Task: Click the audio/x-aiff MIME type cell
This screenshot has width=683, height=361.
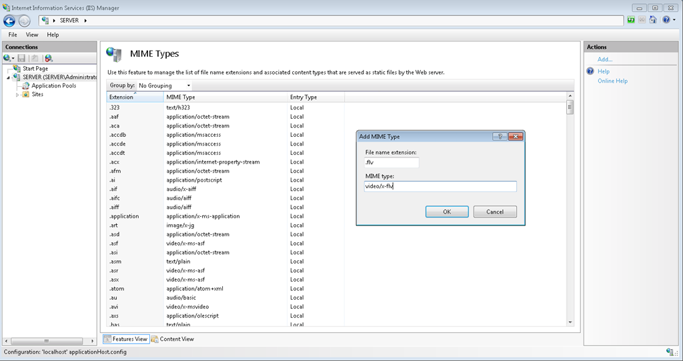Action: [181, 189]
